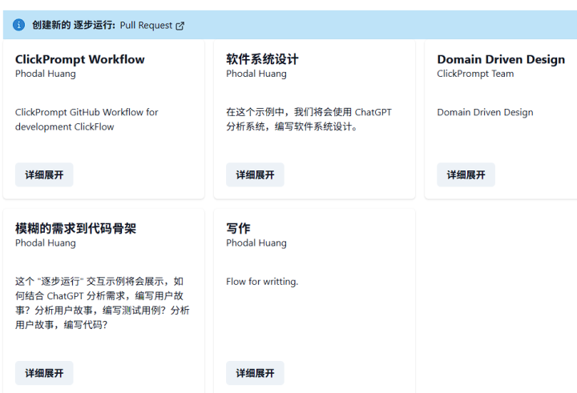
Task: Select the Domain Driven Design card title
Action: [x=501, y=59]
